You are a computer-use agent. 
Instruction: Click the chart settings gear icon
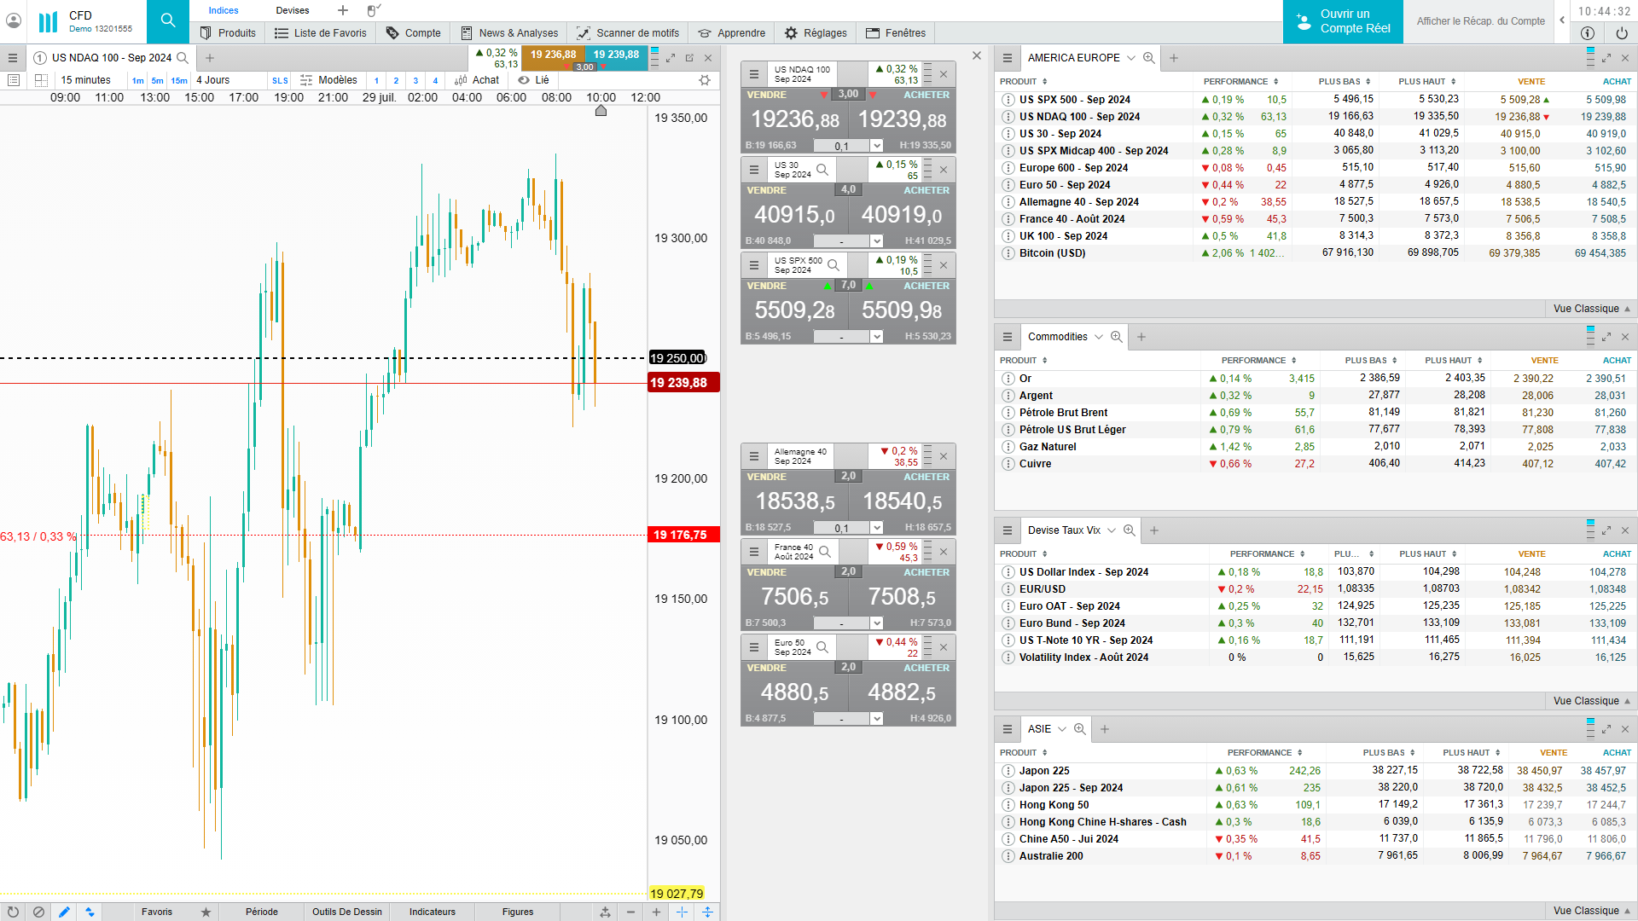point(705,80)
